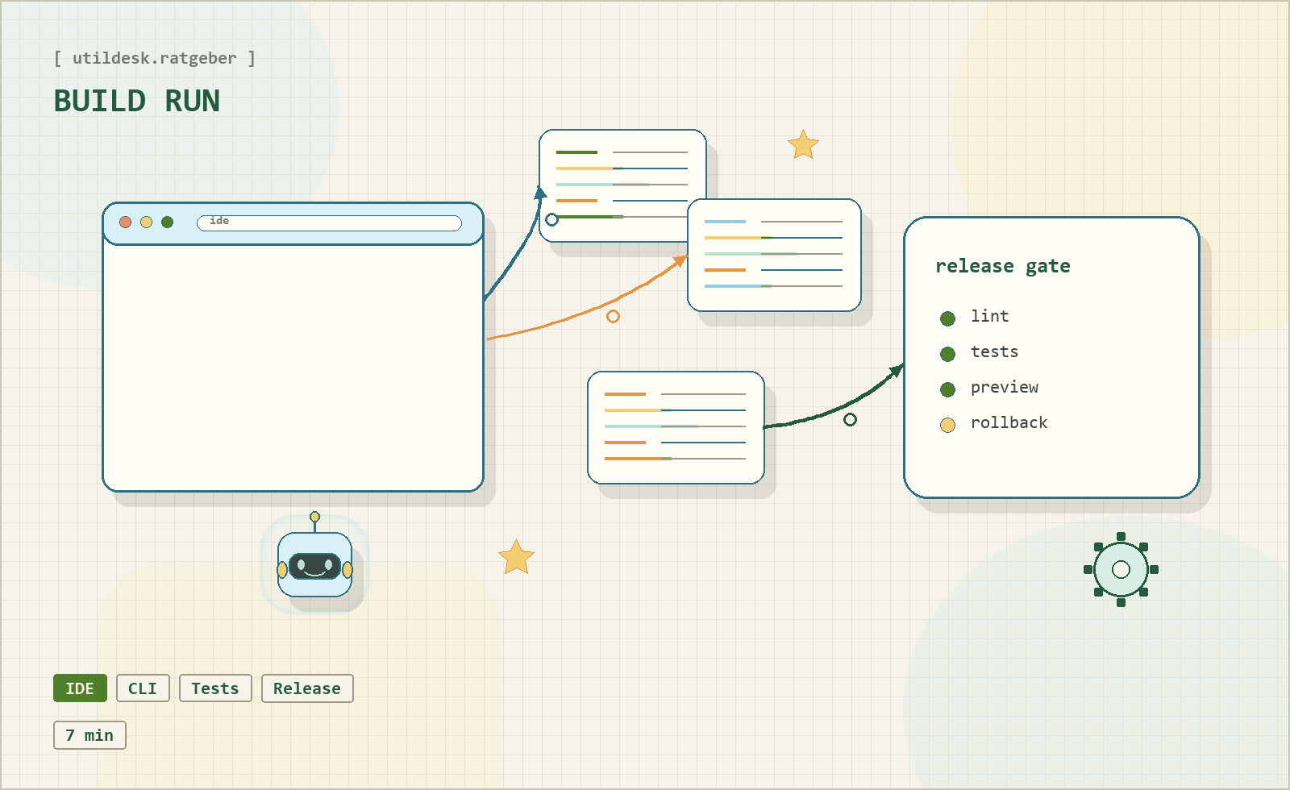The width and height of the screenshot is (1290, 790).
Task: Toggle the yellow rollback status dot
Action: 947,424
